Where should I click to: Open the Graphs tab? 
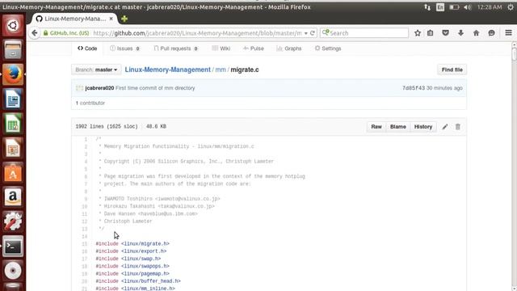pyautogui.click(x=289, y=48)
